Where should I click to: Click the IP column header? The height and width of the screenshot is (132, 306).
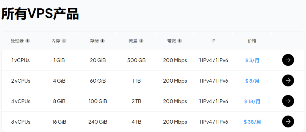click(213, 41)
